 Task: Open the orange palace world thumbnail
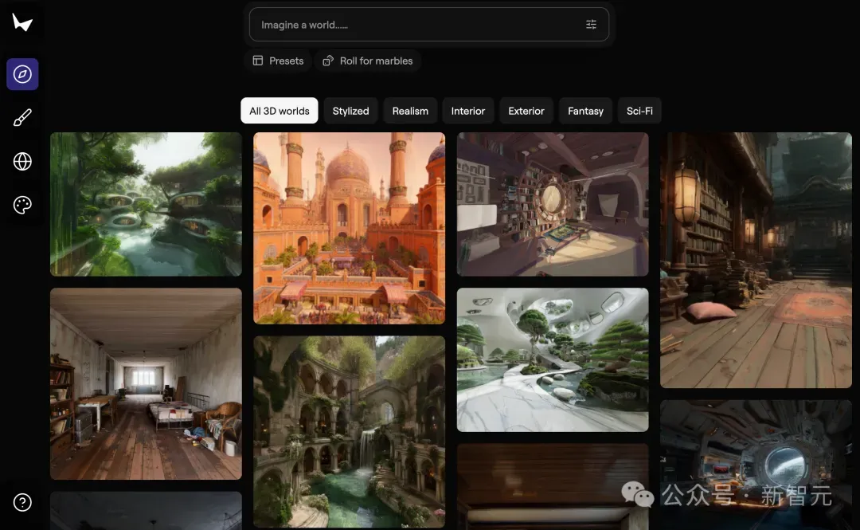[349, 228]
